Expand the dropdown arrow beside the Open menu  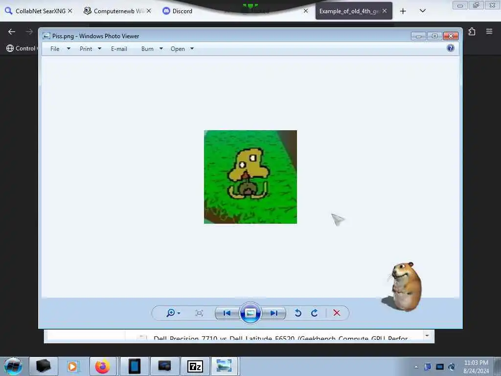click(x=192, y=48)
